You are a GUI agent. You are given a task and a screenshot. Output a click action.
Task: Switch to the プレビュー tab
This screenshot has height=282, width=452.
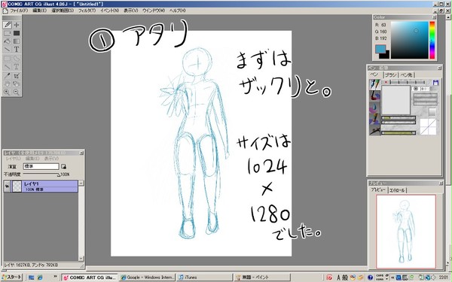(378, 190)
